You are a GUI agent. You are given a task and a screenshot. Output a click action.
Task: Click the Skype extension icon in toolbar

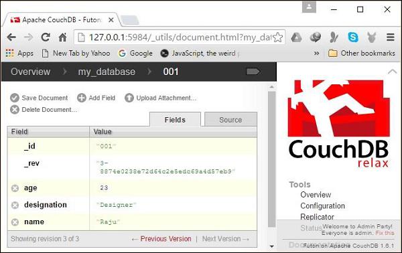[x=353, y=37]
